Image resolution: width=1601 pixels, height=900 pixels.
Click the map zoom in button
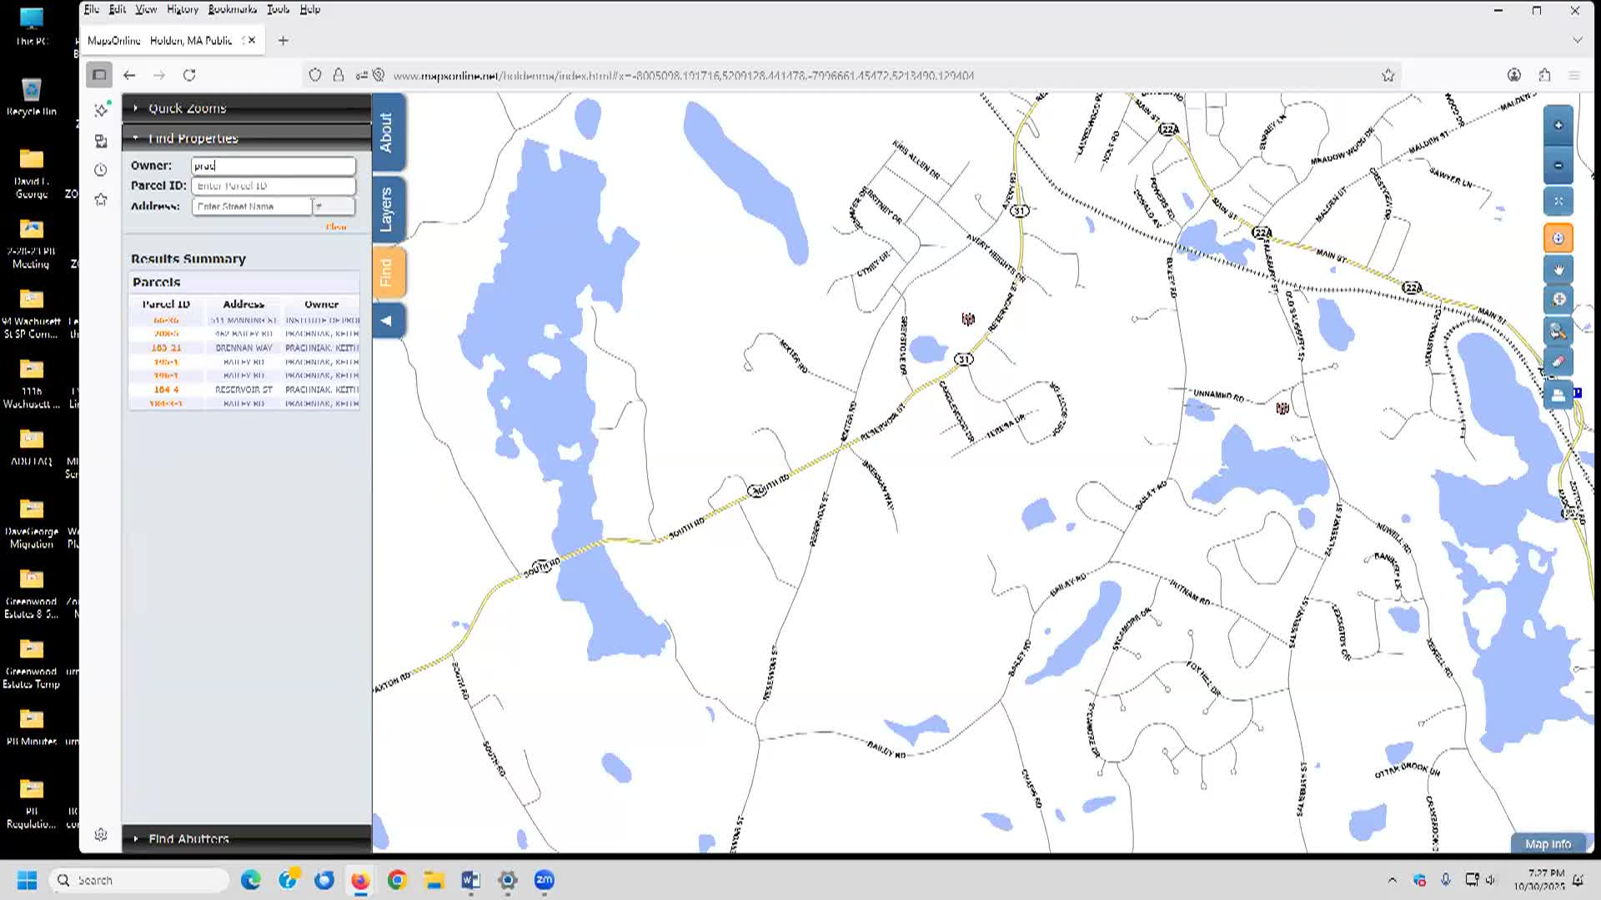(1558, 126)
